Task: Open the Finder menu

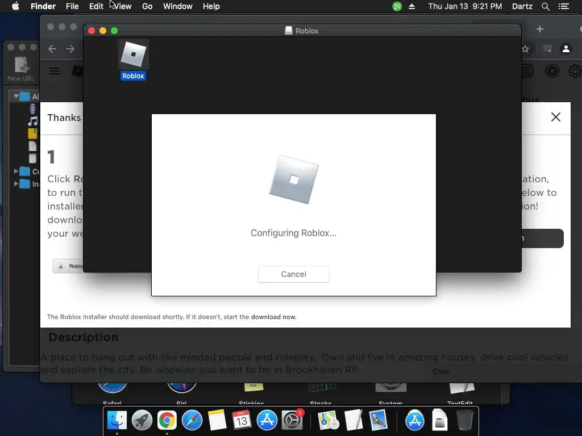Action: [x=43, y=6]
